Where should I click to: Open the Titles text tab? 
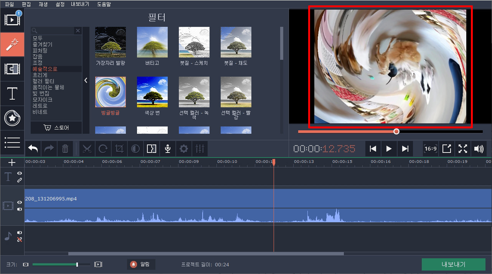(x=12, y=94)
